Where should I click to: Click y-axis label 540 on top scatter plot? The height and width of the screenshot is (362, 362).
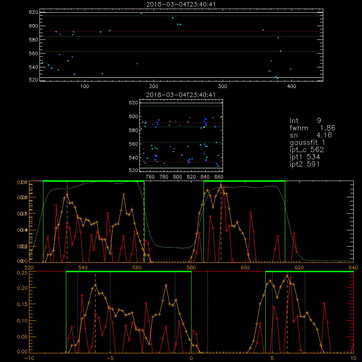(x=33, y=67)
